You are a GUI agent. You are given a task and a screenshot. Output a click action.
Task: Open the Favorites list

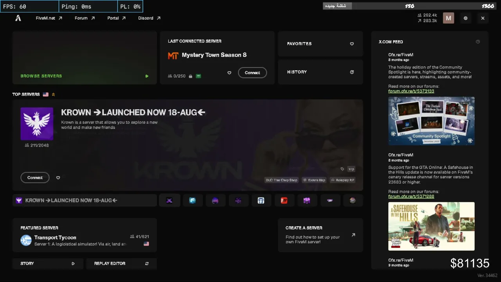coord(321,44)
